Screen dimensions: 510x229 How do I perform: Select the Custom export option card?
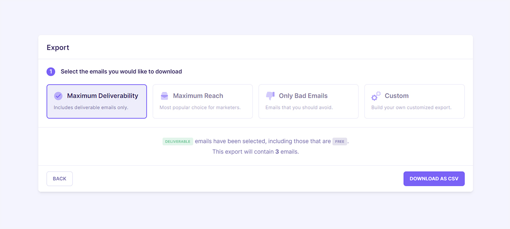[x=414, y=101]
